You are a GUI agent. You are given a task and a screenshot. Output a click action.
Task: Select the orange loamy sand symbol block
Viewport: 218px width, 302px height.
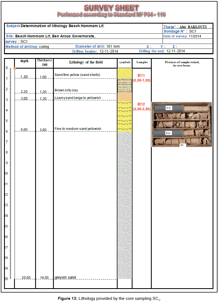pos(124,97)
